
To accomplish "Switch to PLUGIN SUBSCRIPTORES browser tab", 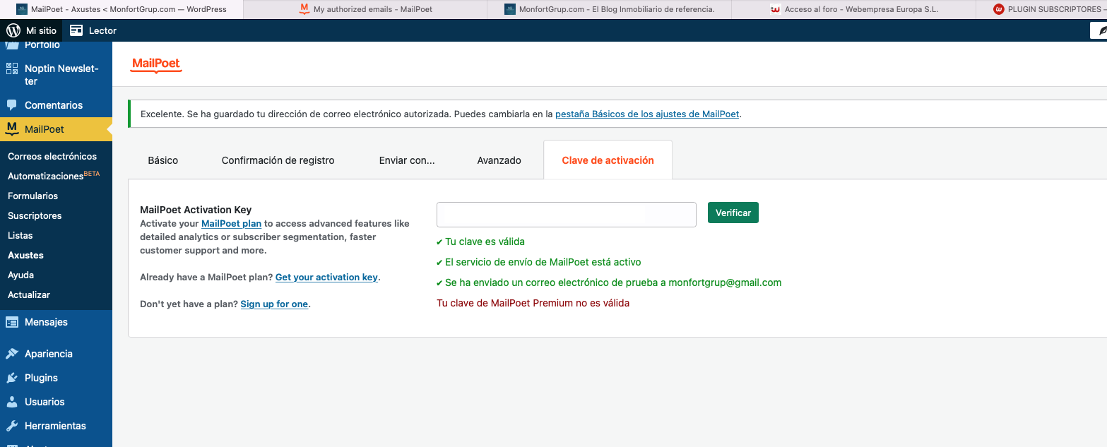I will pyautogui.click(x=1041, y=9).
